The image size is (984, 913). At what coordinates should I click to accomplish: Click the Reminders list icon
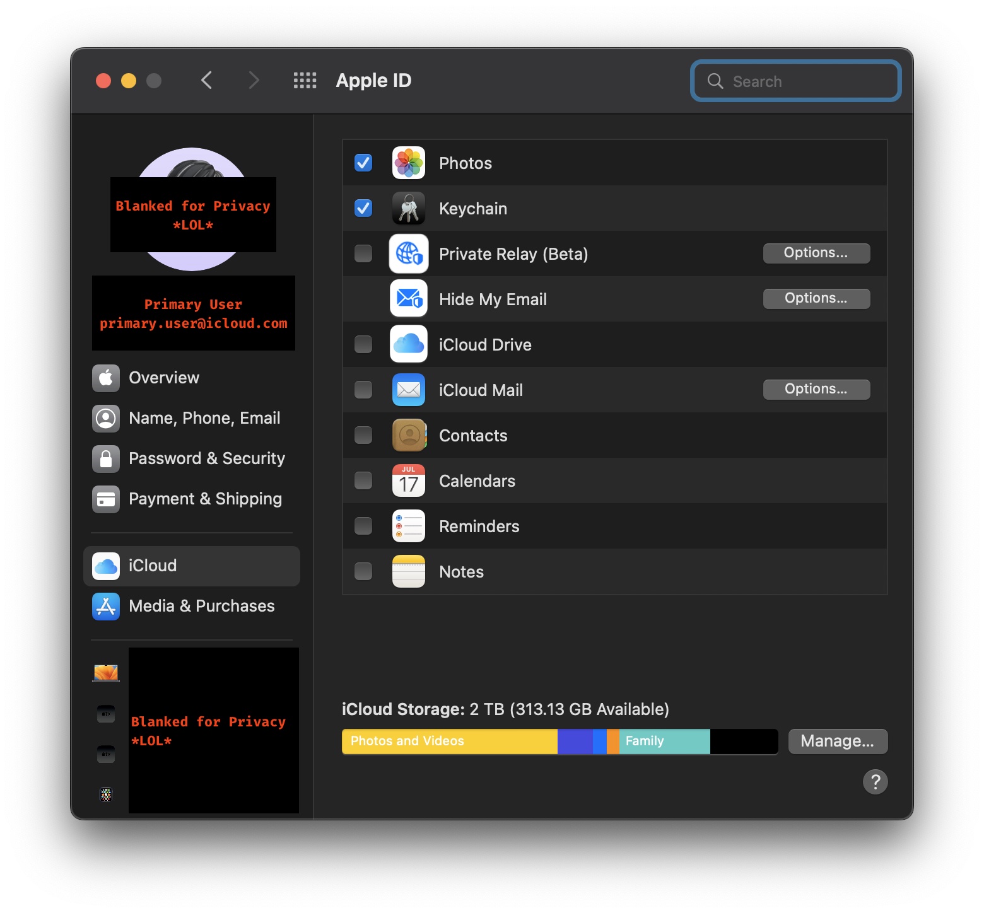[x=409, y=526]
